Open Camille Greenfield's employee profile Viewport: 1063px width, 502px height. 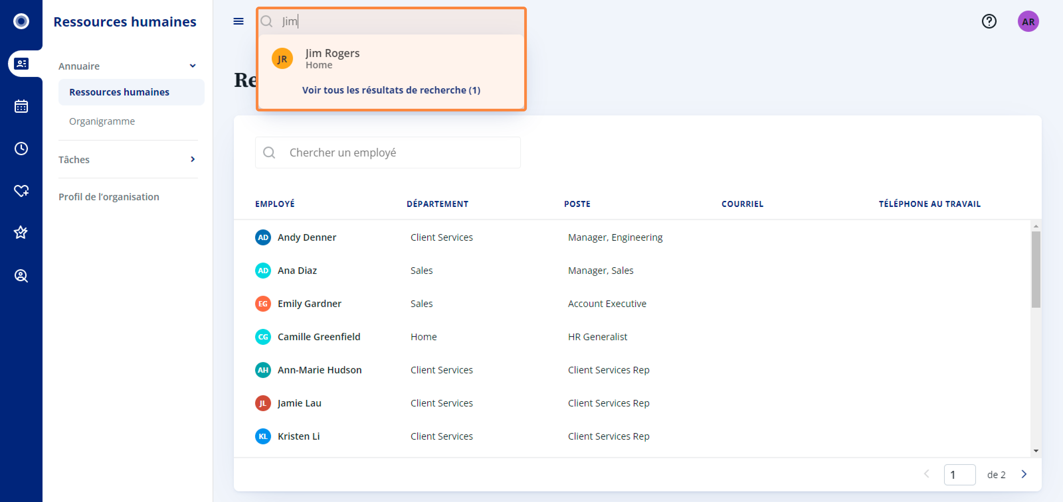319,337
